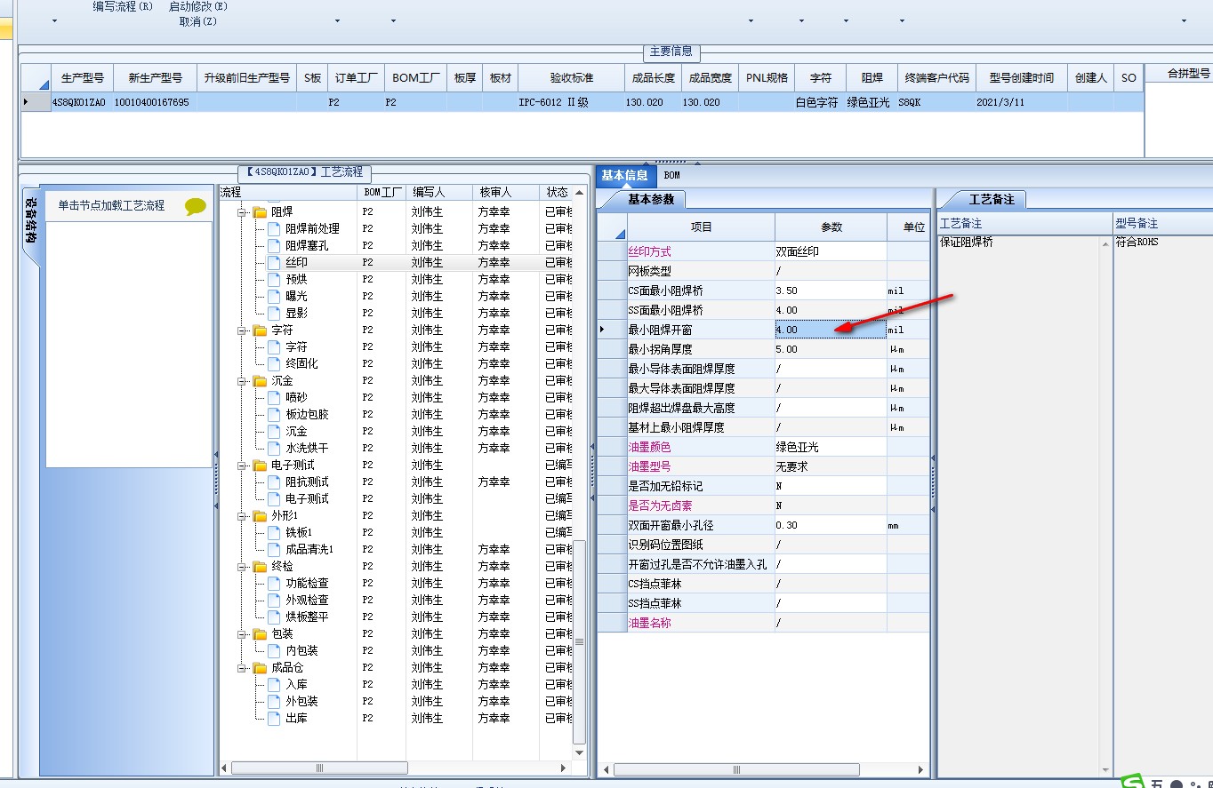Click the document icon beside 内包装

click(x=274, y=651)
